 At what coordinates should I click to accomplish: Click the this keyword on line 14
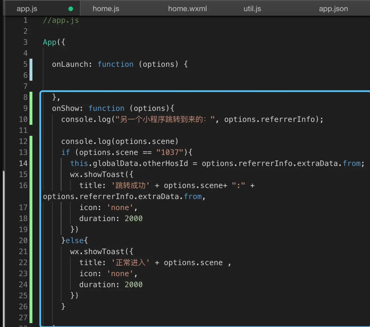(x=79, y=163)
